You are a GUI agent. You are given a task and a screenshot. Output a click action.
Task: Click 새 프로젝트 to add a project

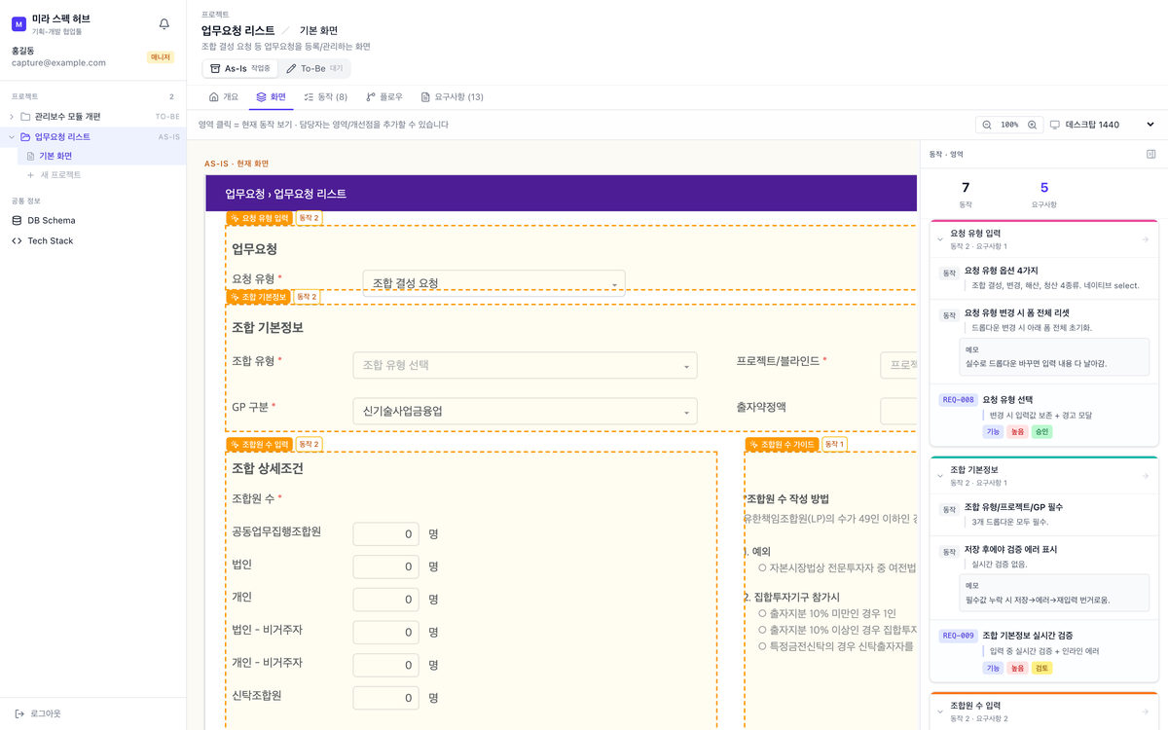click(54, 175)
